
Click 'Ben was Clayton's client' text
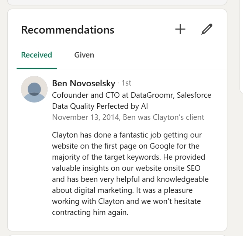(x=163, y=117)
